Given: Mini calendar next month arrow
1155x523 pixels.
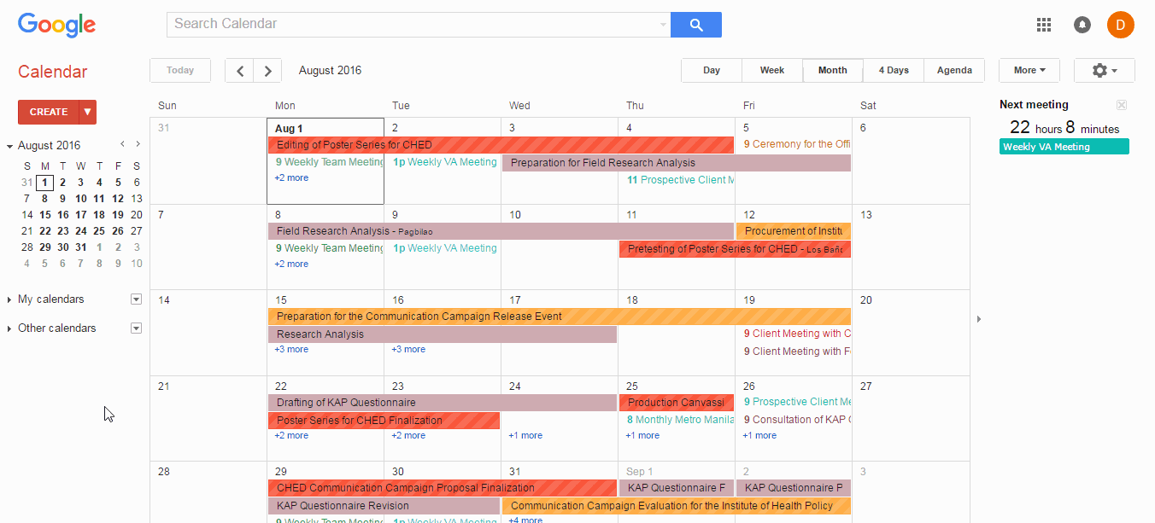Looking at the screenshot, I should pyautogui.click(x=138, y=144).
